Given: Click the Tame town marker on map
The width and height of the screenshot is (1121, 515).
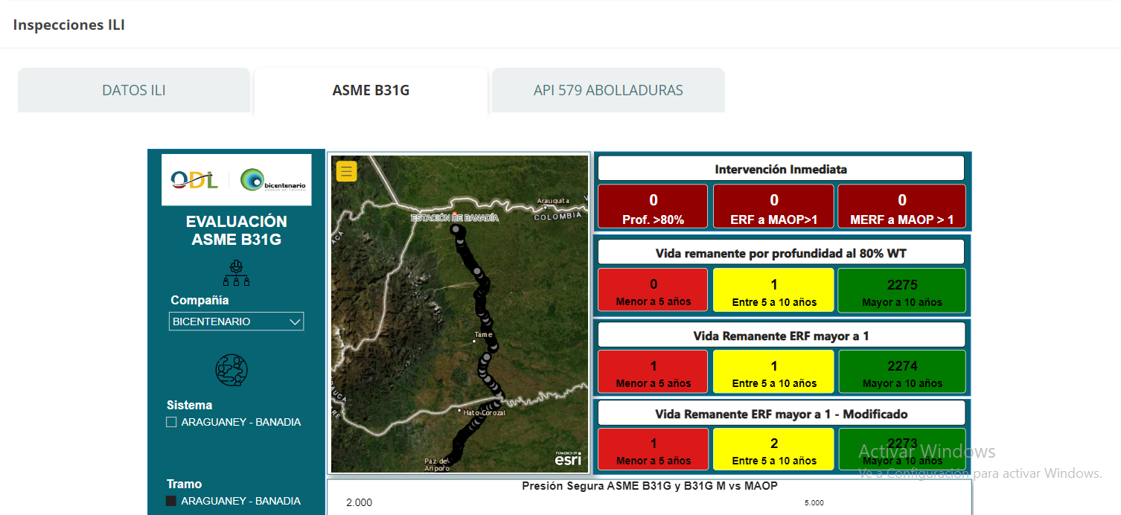Looking at the screenshot, I should coord(474,342).
